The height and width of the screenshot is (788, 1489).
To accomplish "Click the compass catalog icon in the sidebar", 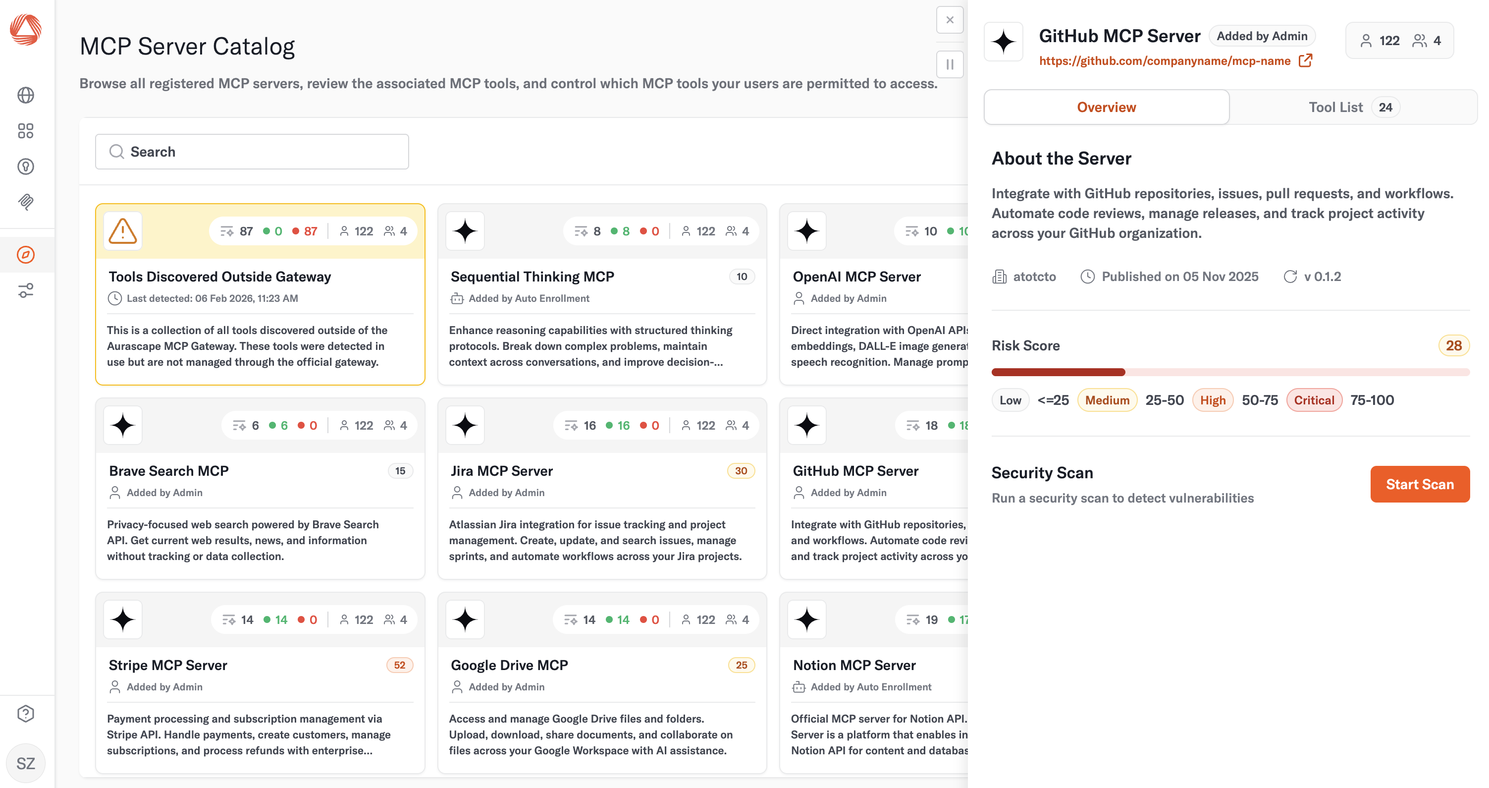I will pyautogui.click(x=25, y=254).
